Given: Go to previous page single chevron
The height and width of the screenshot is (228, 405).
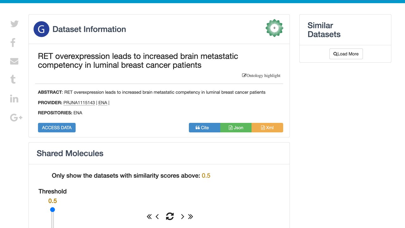Looking at the screenshot, I should pos(157,217).
